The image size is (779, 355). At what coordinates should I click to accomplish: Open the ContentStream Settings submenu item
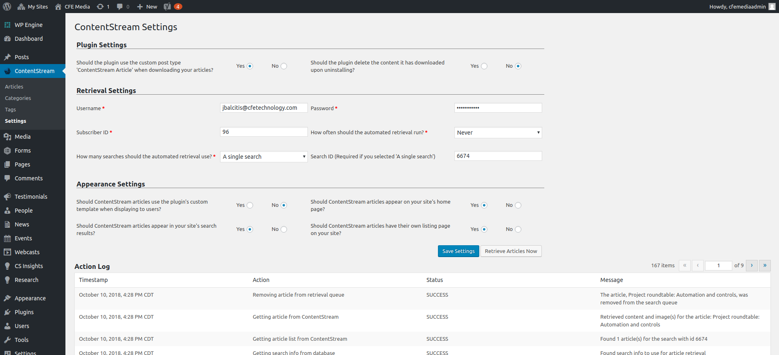[x=16, y=121]
